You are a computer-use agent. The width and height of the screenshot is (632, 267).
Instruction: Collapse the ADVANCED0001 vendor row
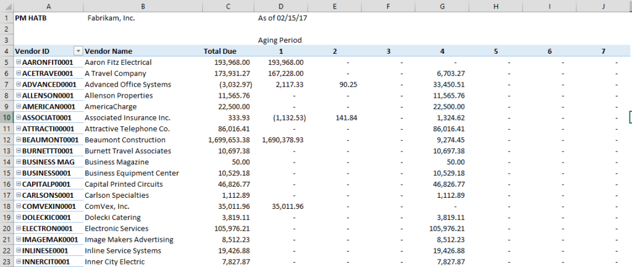coord(18,84)
